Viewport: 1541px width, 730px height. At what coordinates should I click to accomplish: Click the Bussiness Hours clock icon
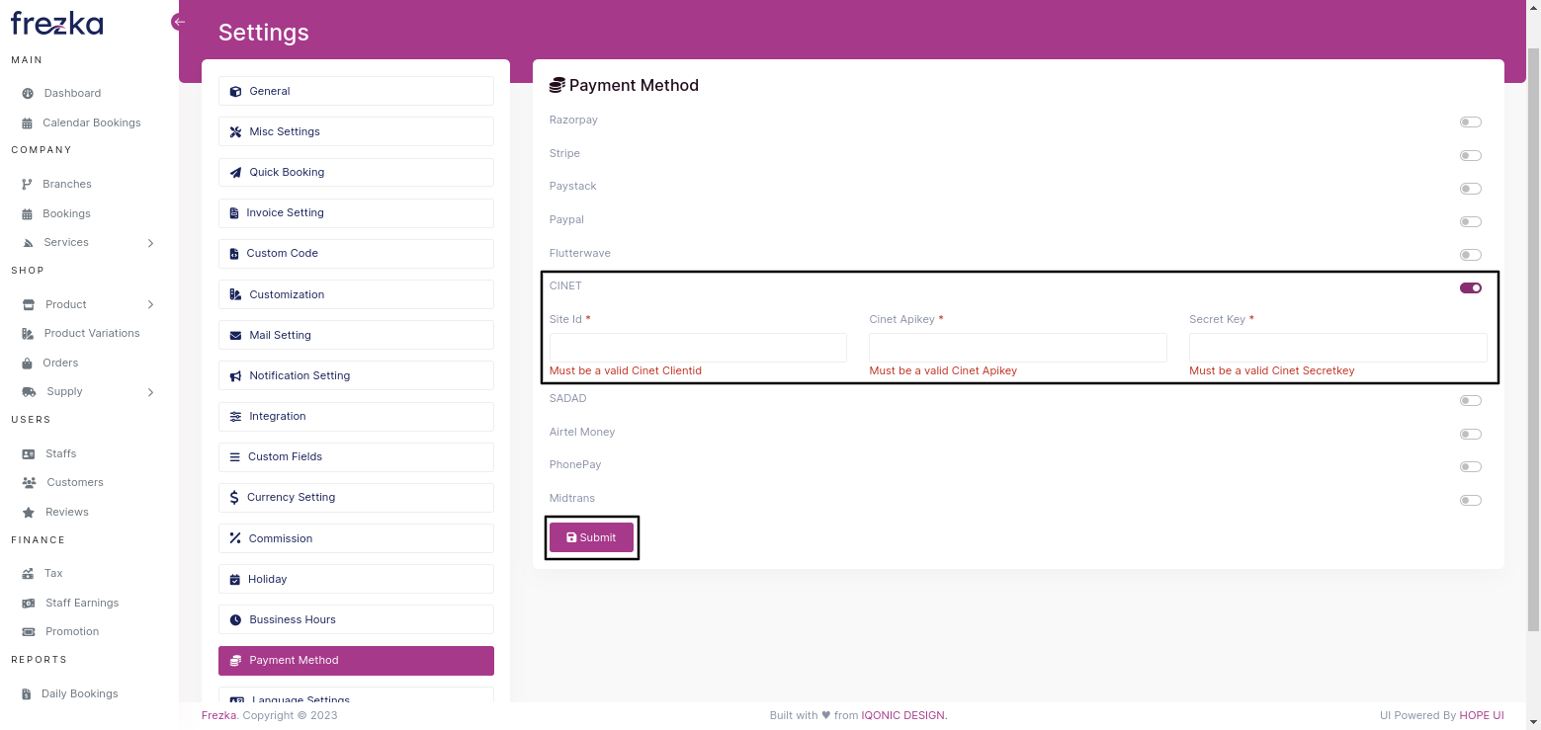pos(235,619)
